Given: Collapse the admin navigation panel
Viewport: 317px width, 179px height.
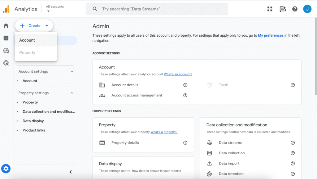Looking at the screenshot, I should [x=71, y=172].
